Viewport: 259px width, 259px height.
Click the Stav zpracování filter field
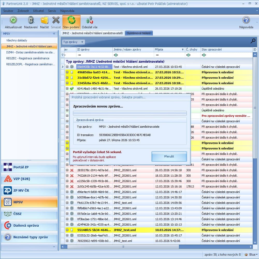pos(226,55)
